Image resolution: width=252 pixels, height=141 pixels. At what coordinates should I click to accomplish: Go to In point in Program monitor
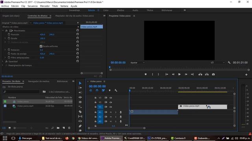(167, 74)
